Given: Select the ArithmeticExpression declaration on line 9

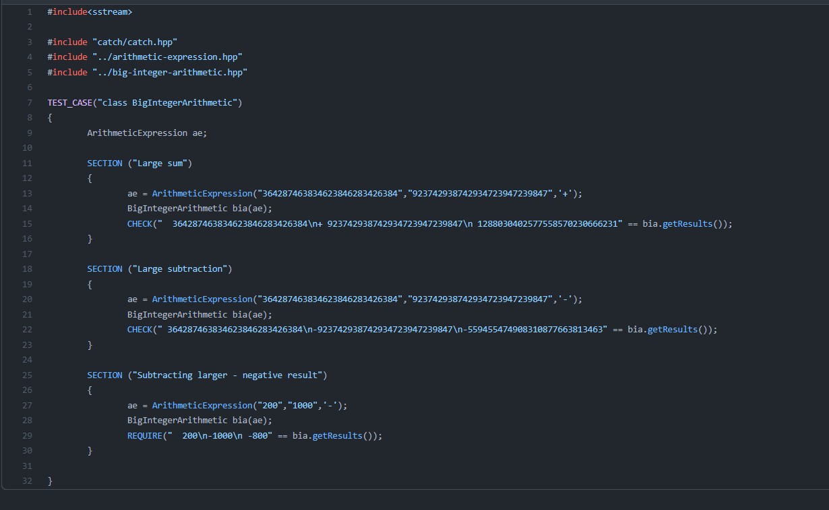Looking at the screenshot, I should click(x=146, y=133).
